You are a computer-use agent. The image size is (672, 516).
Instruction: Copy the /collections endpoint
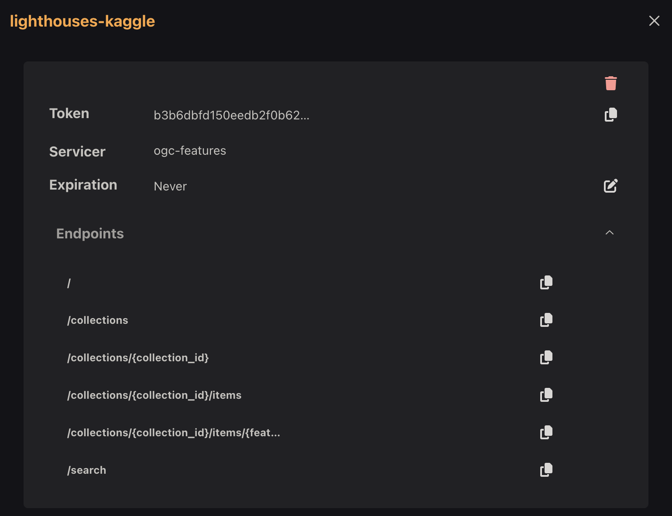[546, 320]
